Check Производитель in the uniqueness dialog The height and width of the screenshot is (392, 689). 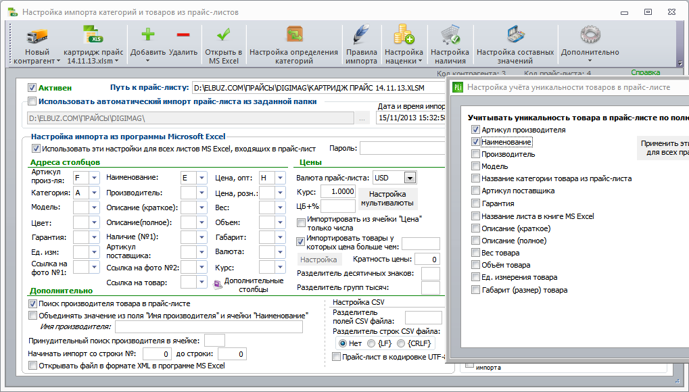click(x=475, y=154)
